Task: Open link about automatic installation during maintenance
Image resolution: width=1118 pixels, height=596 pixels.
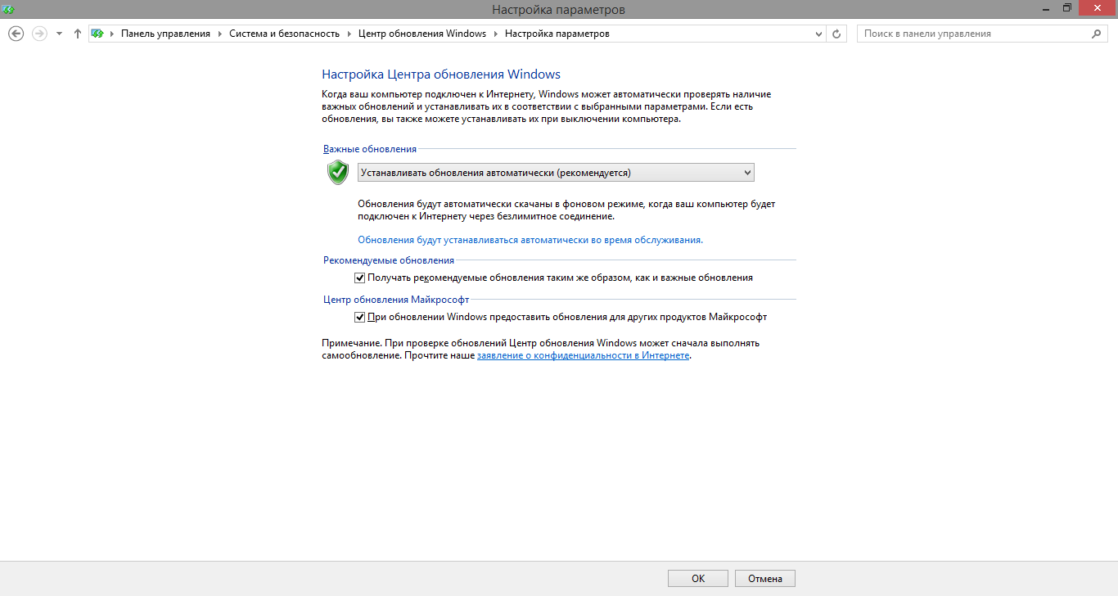Action: pyautogui.click(x=530, y=240)
